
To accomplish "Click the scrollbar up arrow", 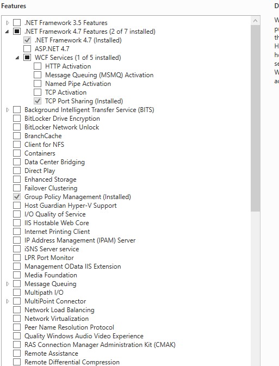I will (256, 21).
